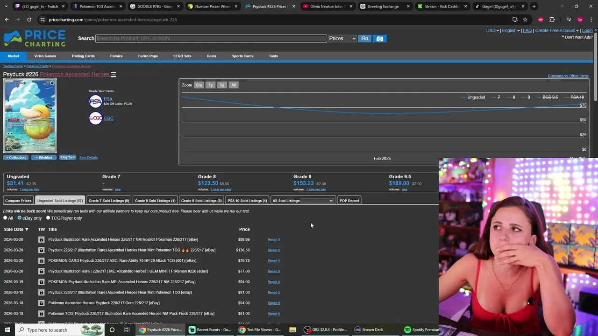598x336 pixels.
Task: Click the icon beside Pokemon Ascended Heroes title
Action: point(113,75)
